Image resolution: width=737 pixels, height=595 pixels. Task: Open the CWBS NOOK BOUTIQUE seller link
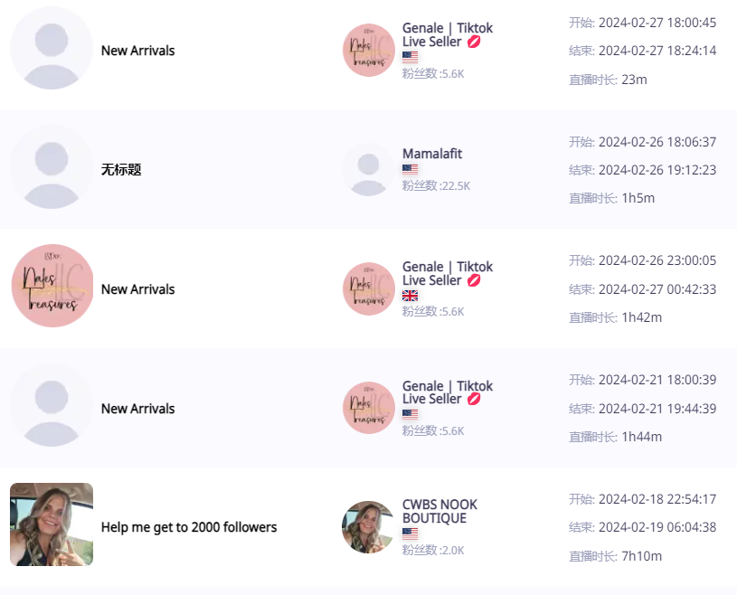coord(439,511)
